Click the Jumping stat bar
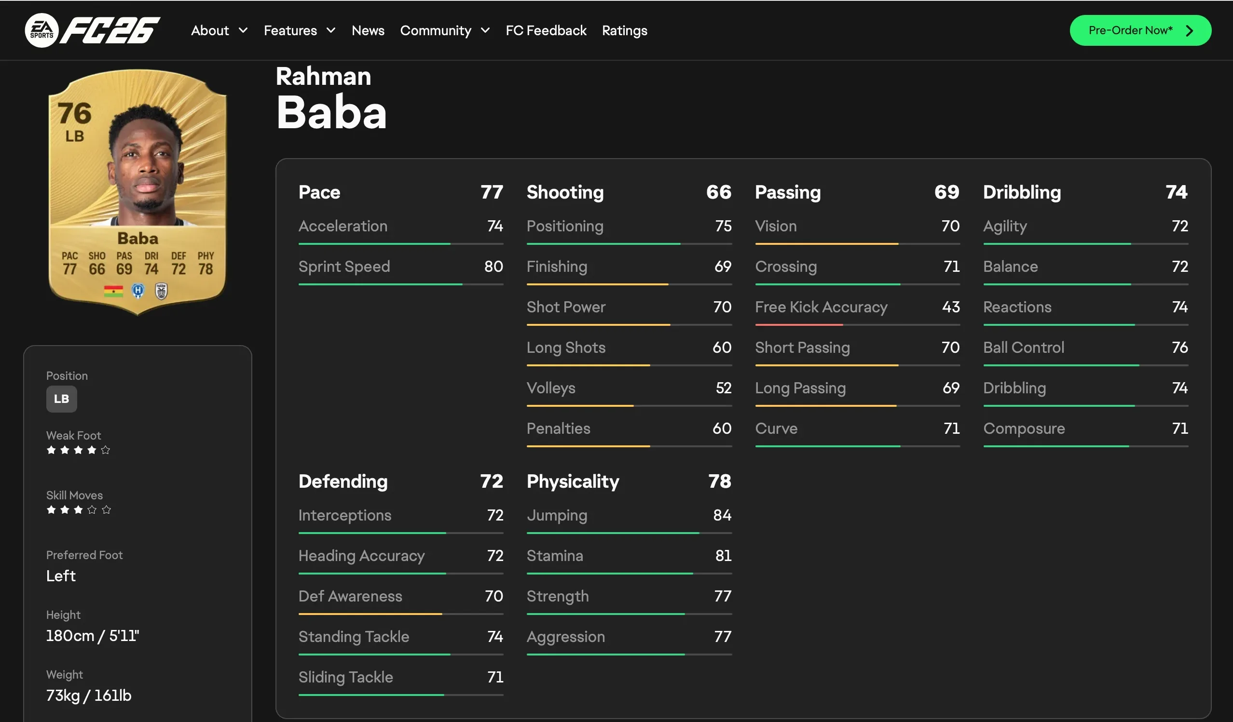The image size is (1233, 722). tap(629, 533)
